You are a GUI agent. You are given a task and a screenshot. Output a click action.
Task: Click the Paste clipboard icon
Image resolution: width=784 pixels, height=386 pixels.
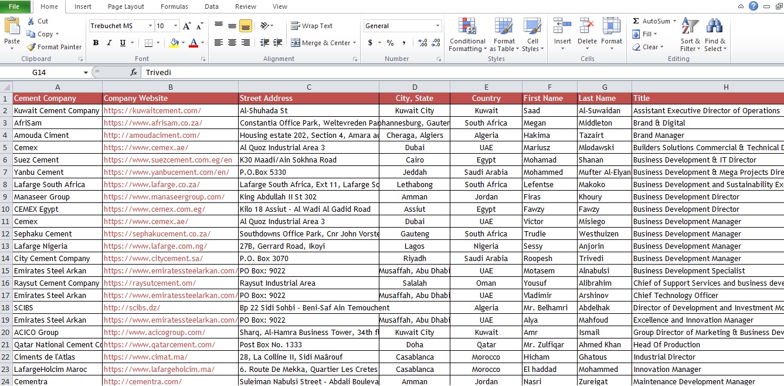(12, 26)
